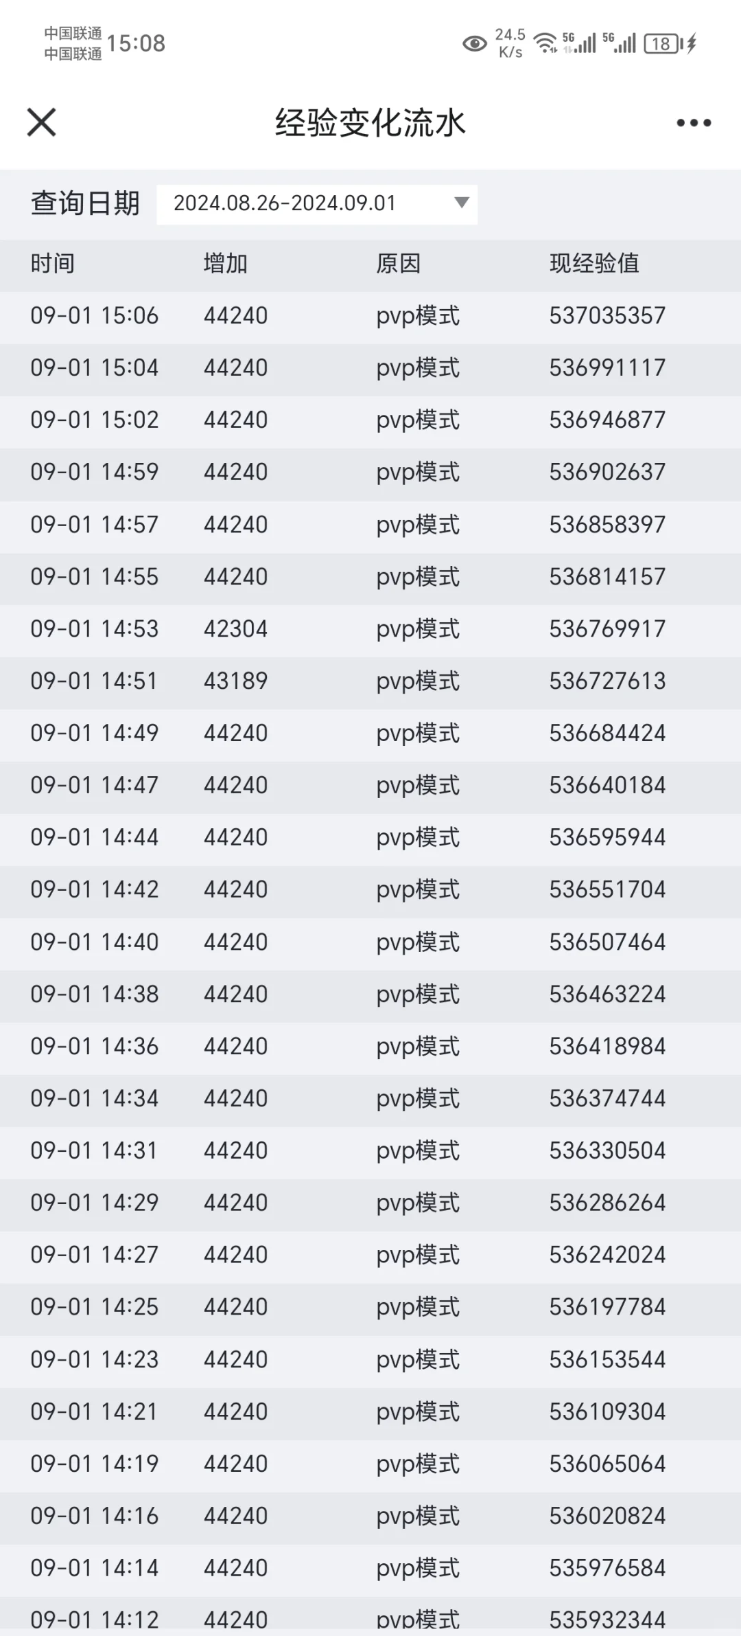
Task: Tap the Wi-Fi icon in status bar
Action: click(x=545, y=43)
